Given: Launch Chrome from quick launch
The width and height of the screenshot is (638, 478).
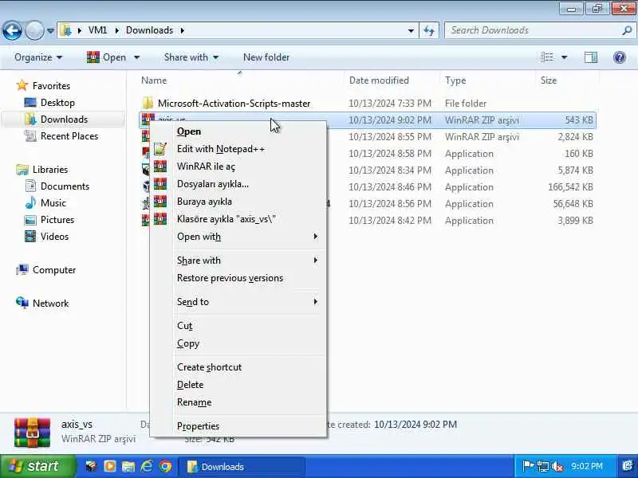Looking at the screenshot, I should (x=165, y=466).
